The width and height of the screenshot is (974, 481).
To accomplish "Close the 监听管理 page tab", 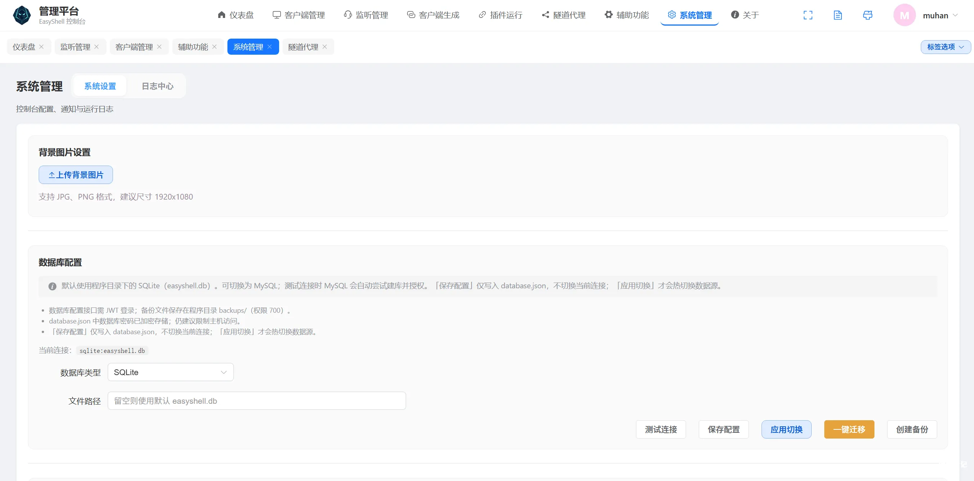I will coord(96,47).
